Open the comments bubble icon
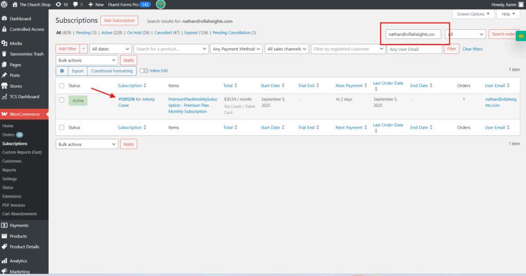526x276 pixels. point(76,4)
